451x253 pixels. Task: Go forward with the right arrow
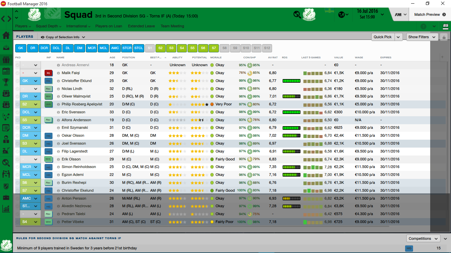tap(9, 18)
